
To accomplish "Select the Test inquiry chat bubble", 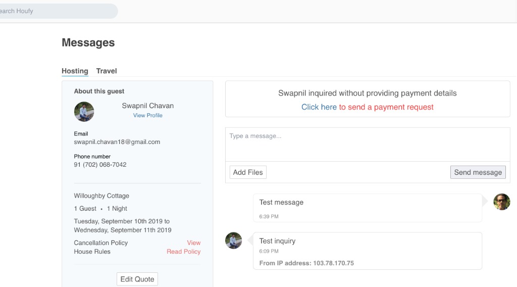I will 367,251.
